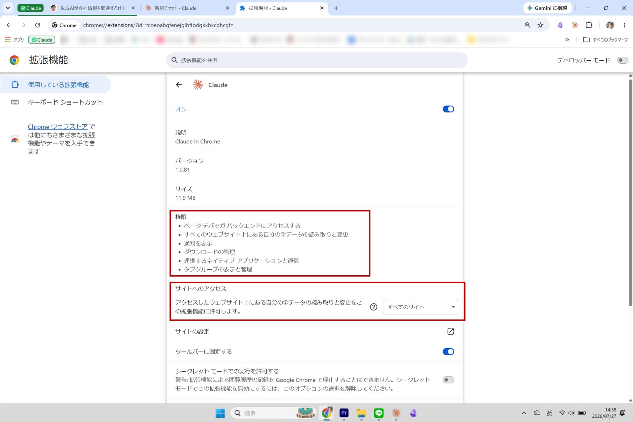The width and height of the screenshot is (633, 422).
Task: Click the taskbar 検索 box
Action: pyautogui.click(x=273, y=413)
